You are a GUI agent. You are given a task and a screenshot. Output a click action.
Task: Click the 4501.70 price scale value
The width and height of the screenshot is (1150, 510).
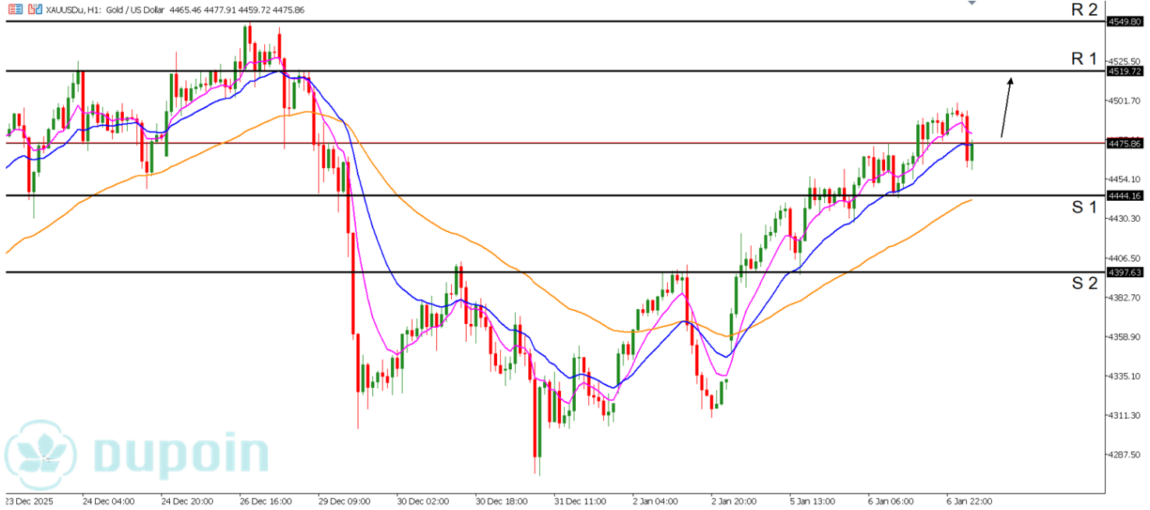tap(1124, 100)
